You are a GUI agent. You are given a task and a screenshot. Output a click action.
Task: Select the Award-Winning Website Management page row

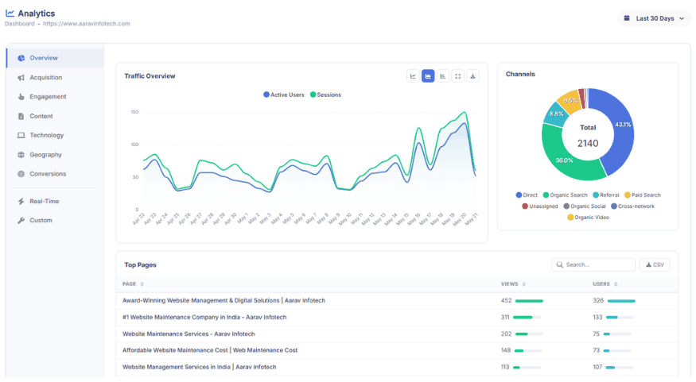(x=397, y=301)
